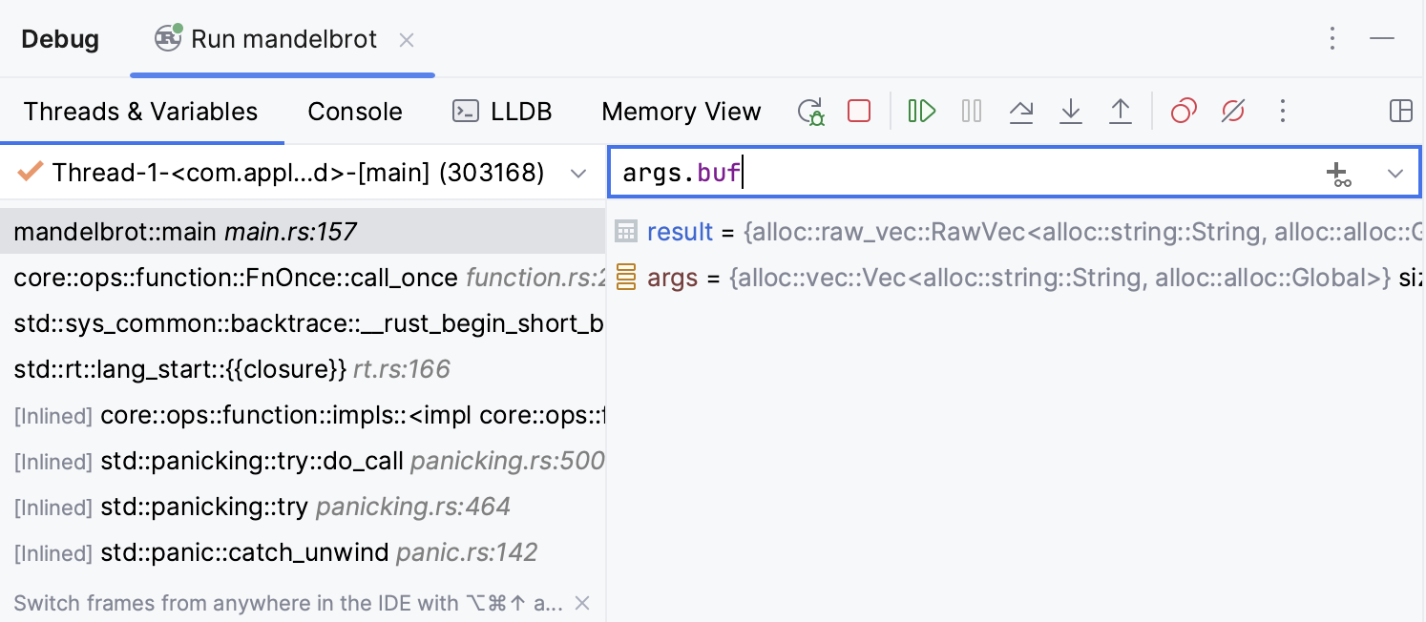The width and height of the screenshot is (1426, 622).
Task: Open more debugger toolbar actions
Action: [1283, 112]
